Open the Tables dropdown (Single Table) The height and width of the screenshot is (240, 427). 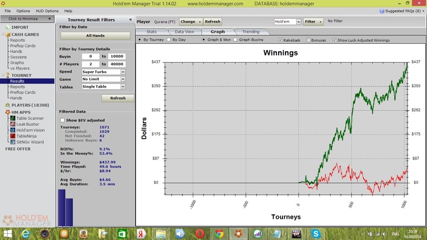click(123, 86)
